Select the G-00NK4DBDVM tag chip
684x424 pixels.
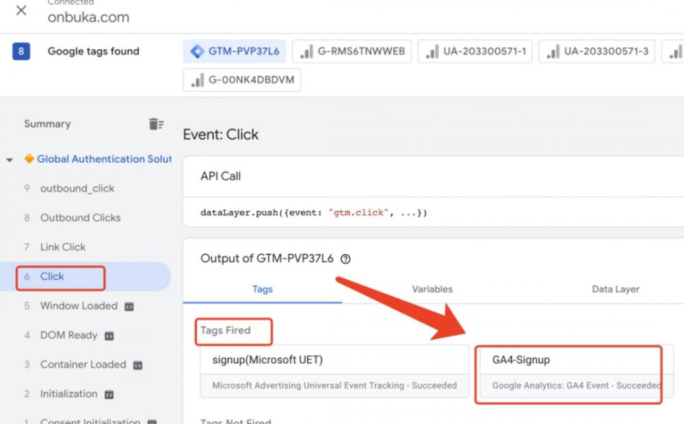pyautogui.click(x=242, y=80)
